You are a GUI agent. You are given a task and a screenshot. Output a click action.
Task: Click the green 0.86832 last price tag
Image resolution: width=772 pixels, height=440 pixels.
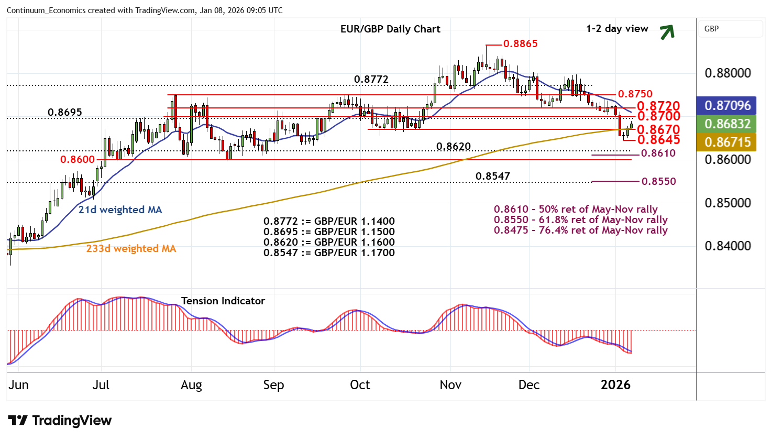[727, 124]
